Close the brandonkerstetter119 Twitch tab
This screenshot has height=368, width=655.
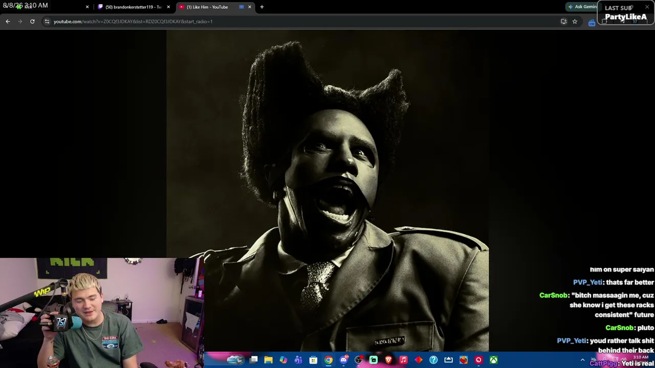(168, 7)
